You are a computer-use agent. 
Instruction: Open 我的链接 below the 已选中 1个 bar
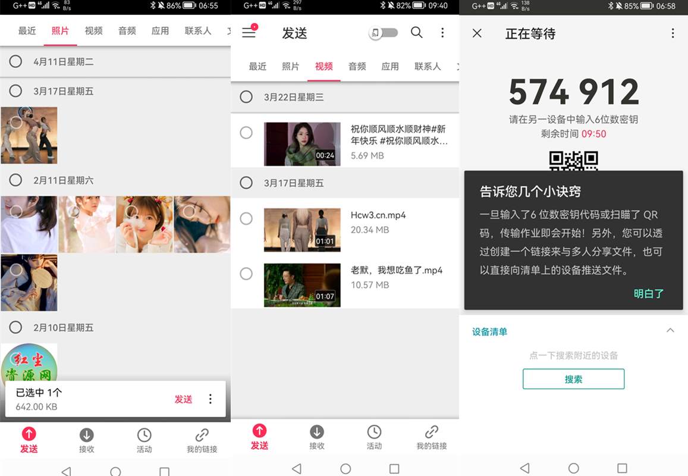point(202,440)
